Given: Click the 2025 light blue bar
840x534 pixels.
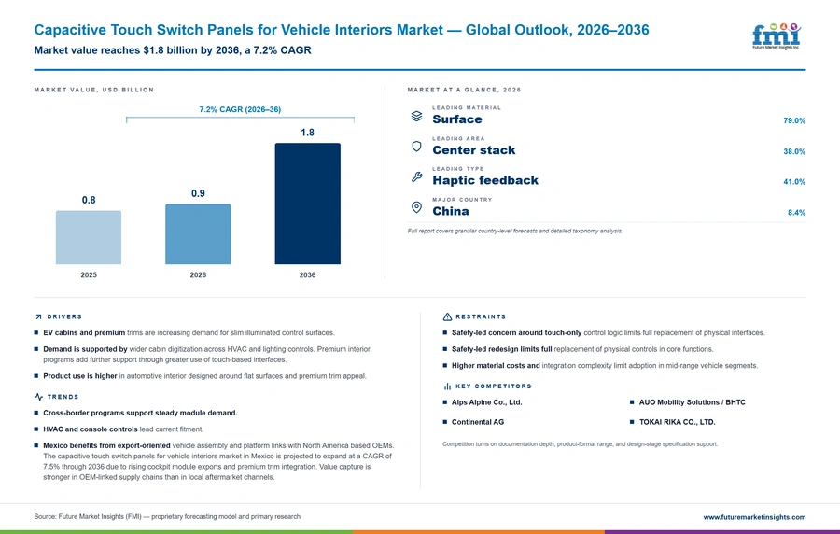Looking at the screenshot, I should (x=89, y=237).
